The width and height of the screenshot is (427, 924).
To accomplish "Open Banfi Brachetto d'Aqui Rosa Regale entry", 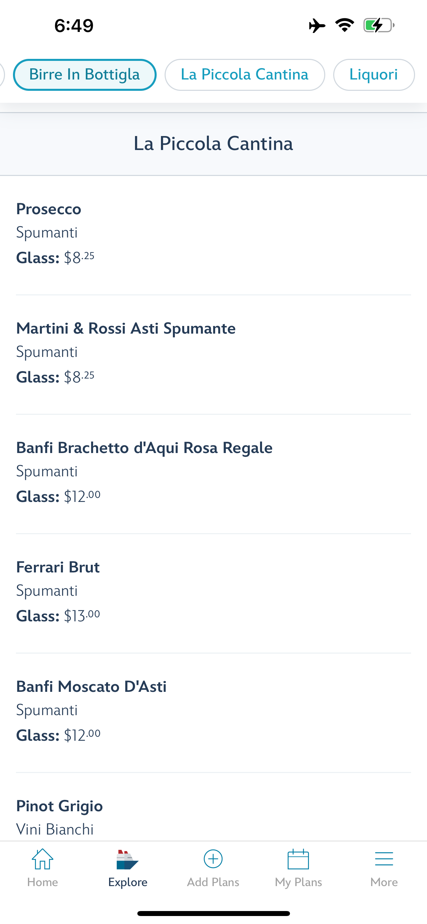I will tap(144, 448).
